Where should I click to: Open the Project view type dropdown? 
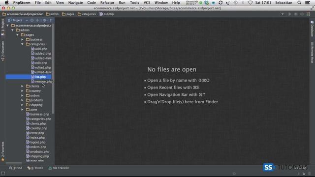(27, 20)
